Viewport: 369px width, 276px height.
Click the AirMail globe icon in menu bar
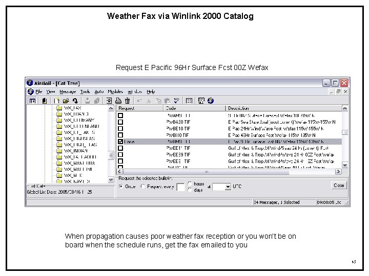coord(31,91)
